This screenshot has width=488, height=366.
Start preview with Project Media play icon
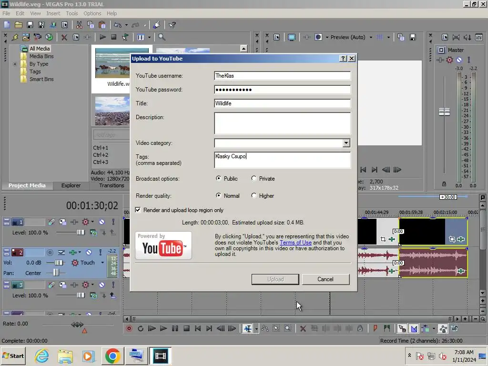[102, 37]
